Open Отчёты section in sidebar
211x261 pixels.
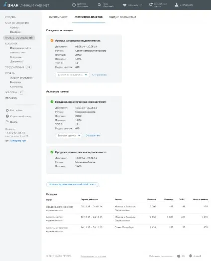click(10, 73)
